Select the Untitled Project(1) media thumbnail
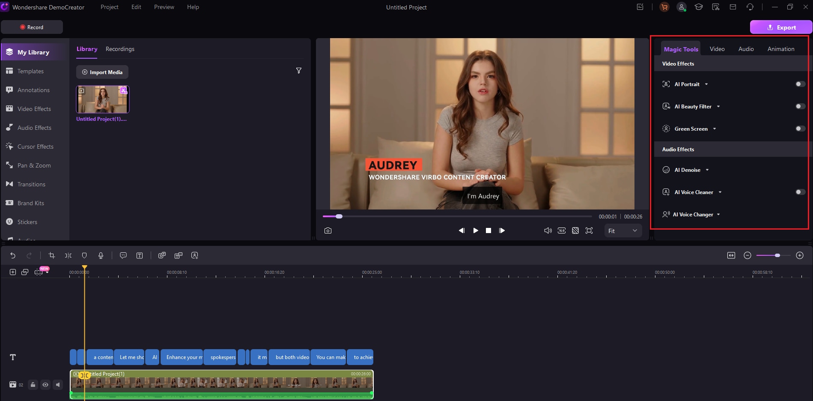This screenshot has width=813, height=401. tap(103, 99)
